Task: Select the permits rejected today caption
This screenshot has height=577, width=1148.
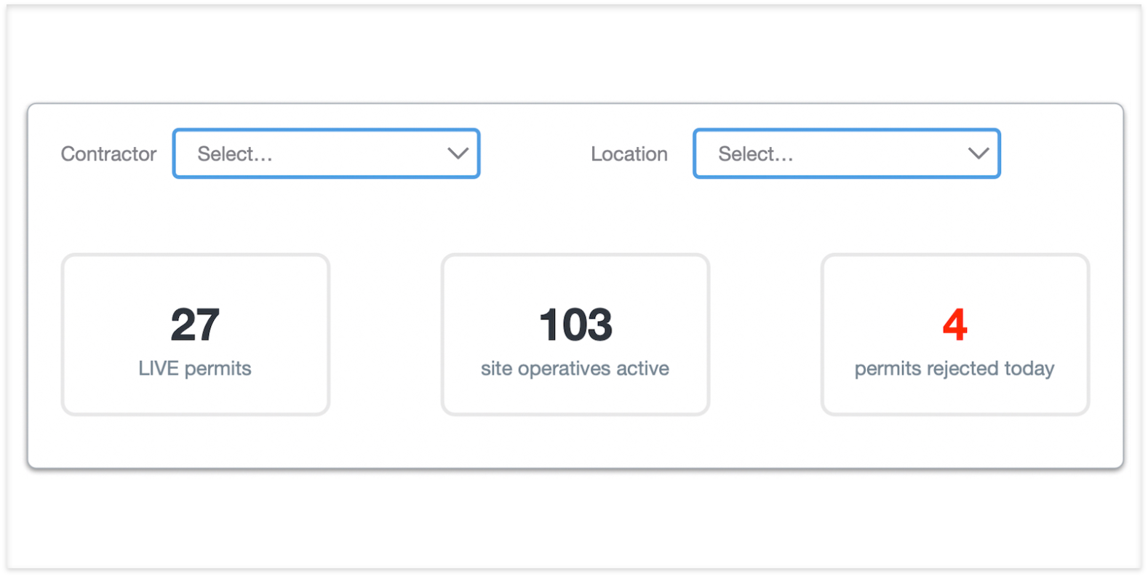Action: coord(954,369)
